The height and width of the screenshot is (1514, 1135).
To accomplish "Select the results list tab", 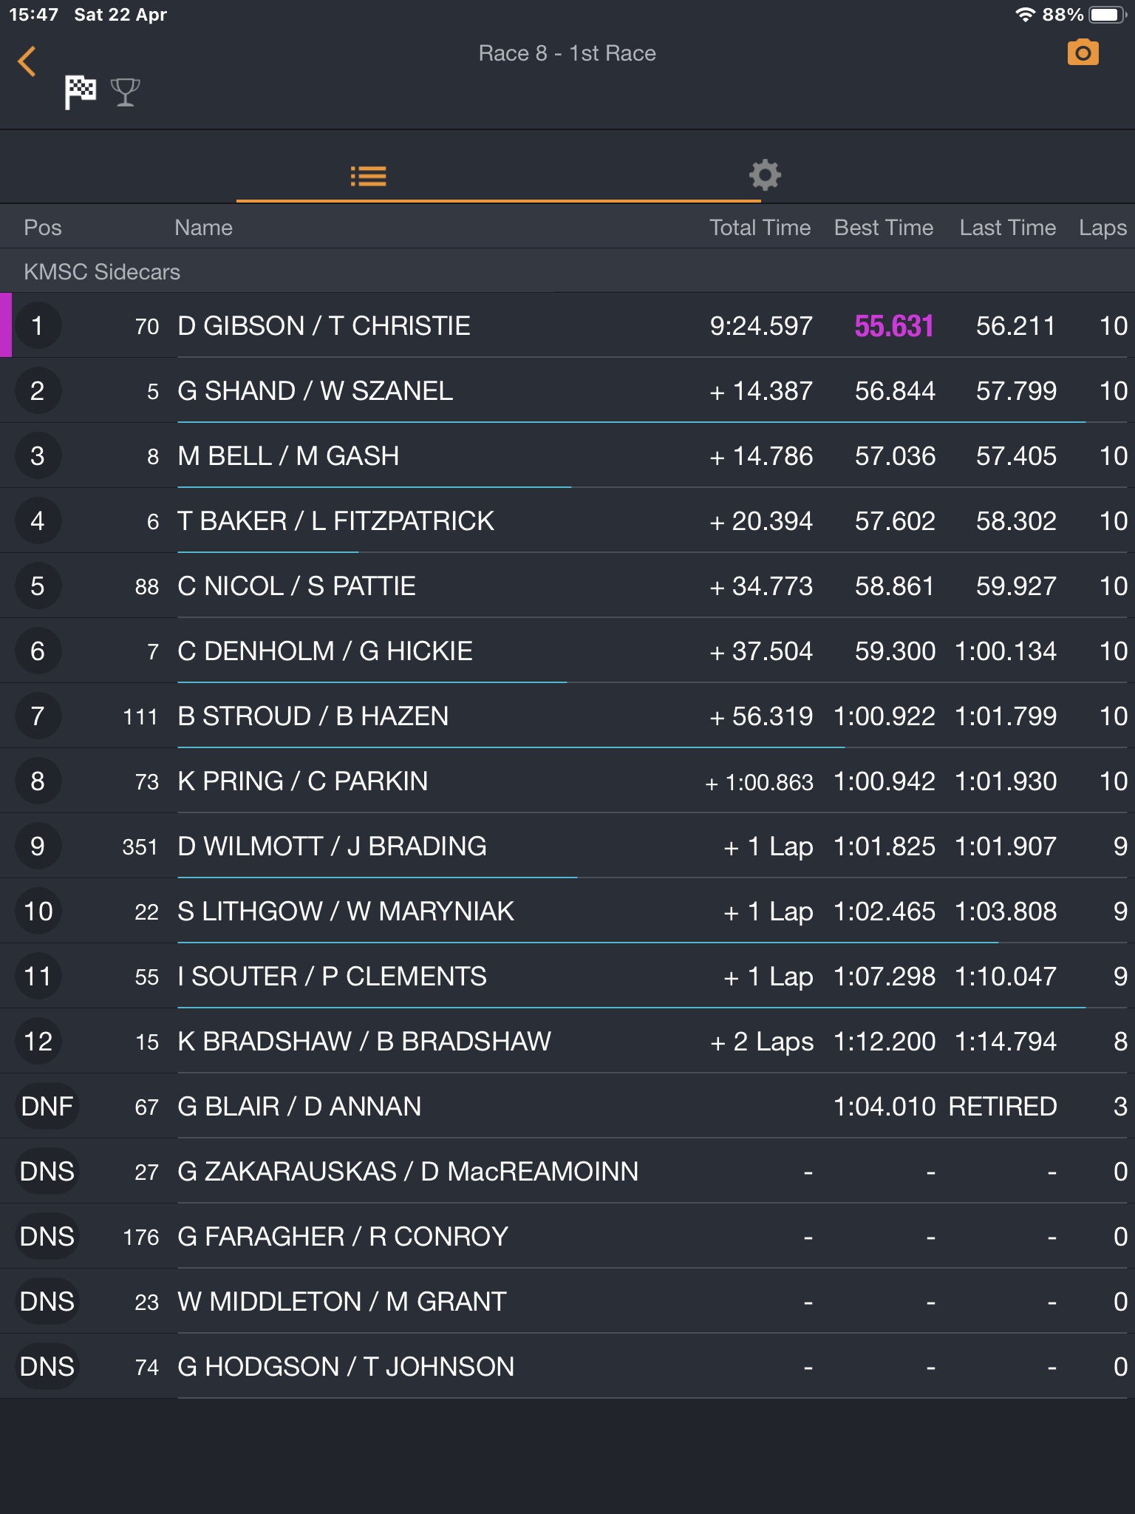I will (368, 176).
